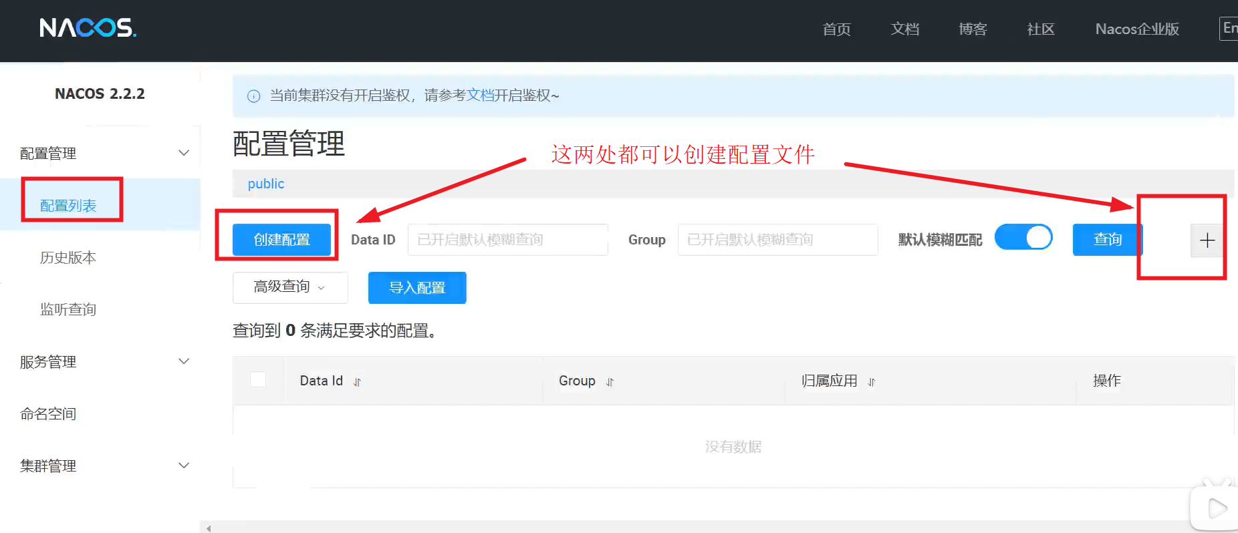Tick the select-all checkbox in table header
The width and height of the screenshot is (1238, 533).
point(258,379)
